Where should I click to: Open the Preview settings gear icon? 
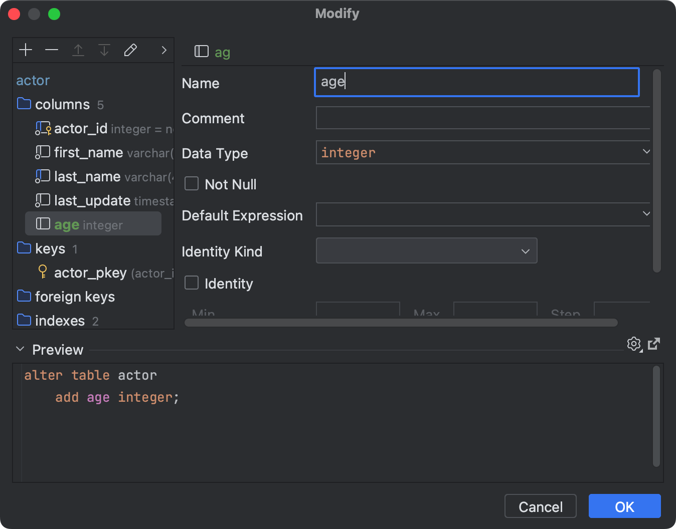click(634, 344)
